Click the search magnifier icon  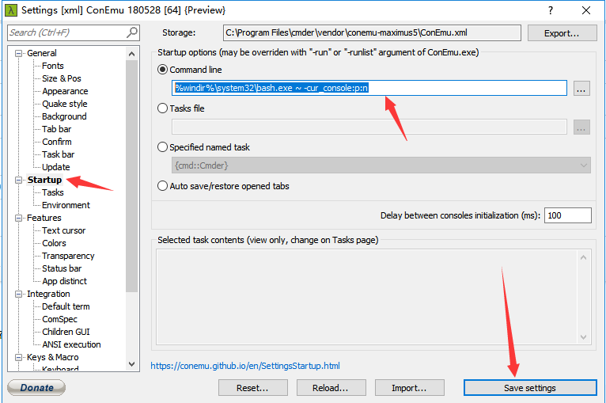132,32
